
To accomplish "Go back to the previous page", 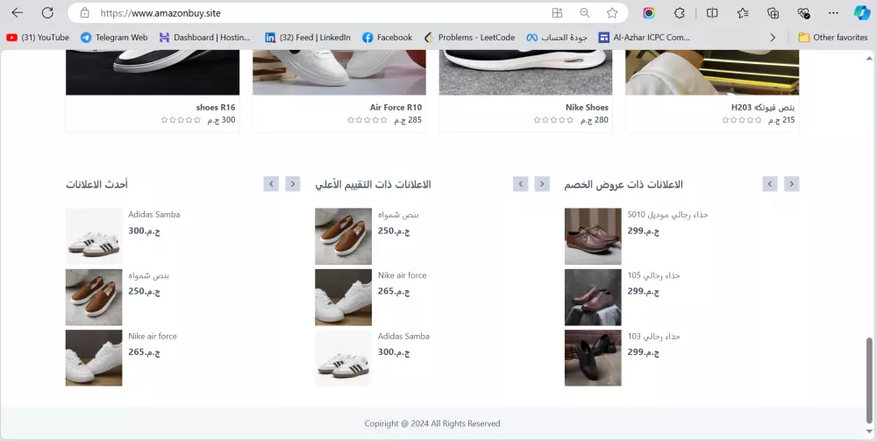I will tap(18, 13).
